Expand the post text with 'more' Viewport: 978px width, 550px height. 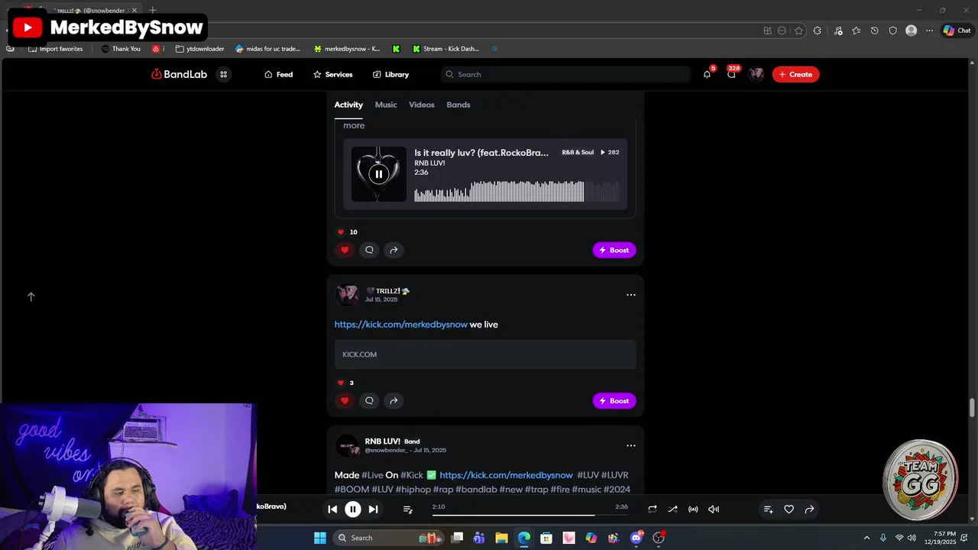tap(354, 125)
